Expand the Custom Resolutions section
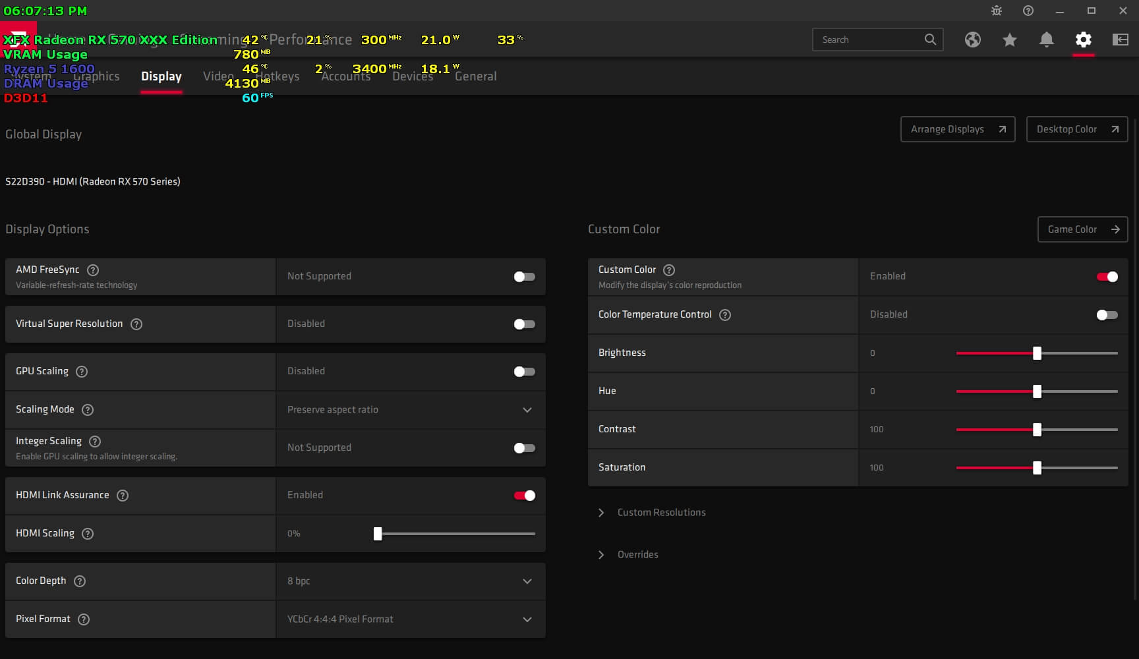Screen dimensions: 1139x659 (x=661, y=513)
